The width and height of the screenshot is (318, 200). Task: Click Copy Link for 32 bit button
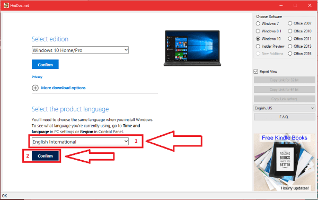[284, 80]
